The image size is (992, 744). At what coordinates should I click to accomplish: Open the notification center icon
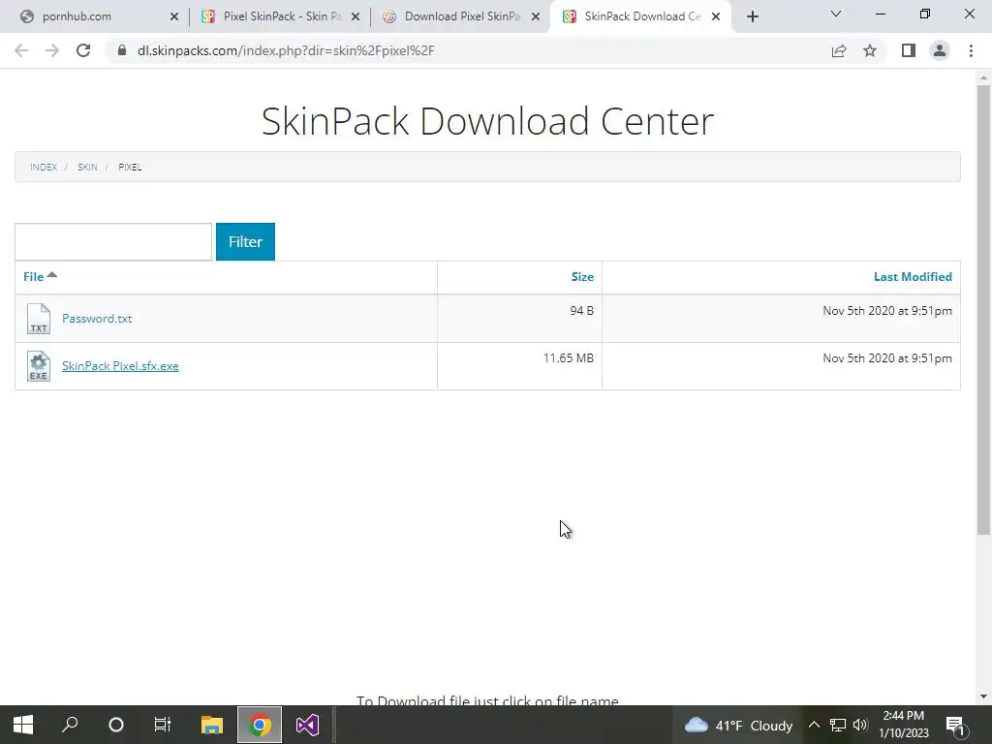point(955,725)
